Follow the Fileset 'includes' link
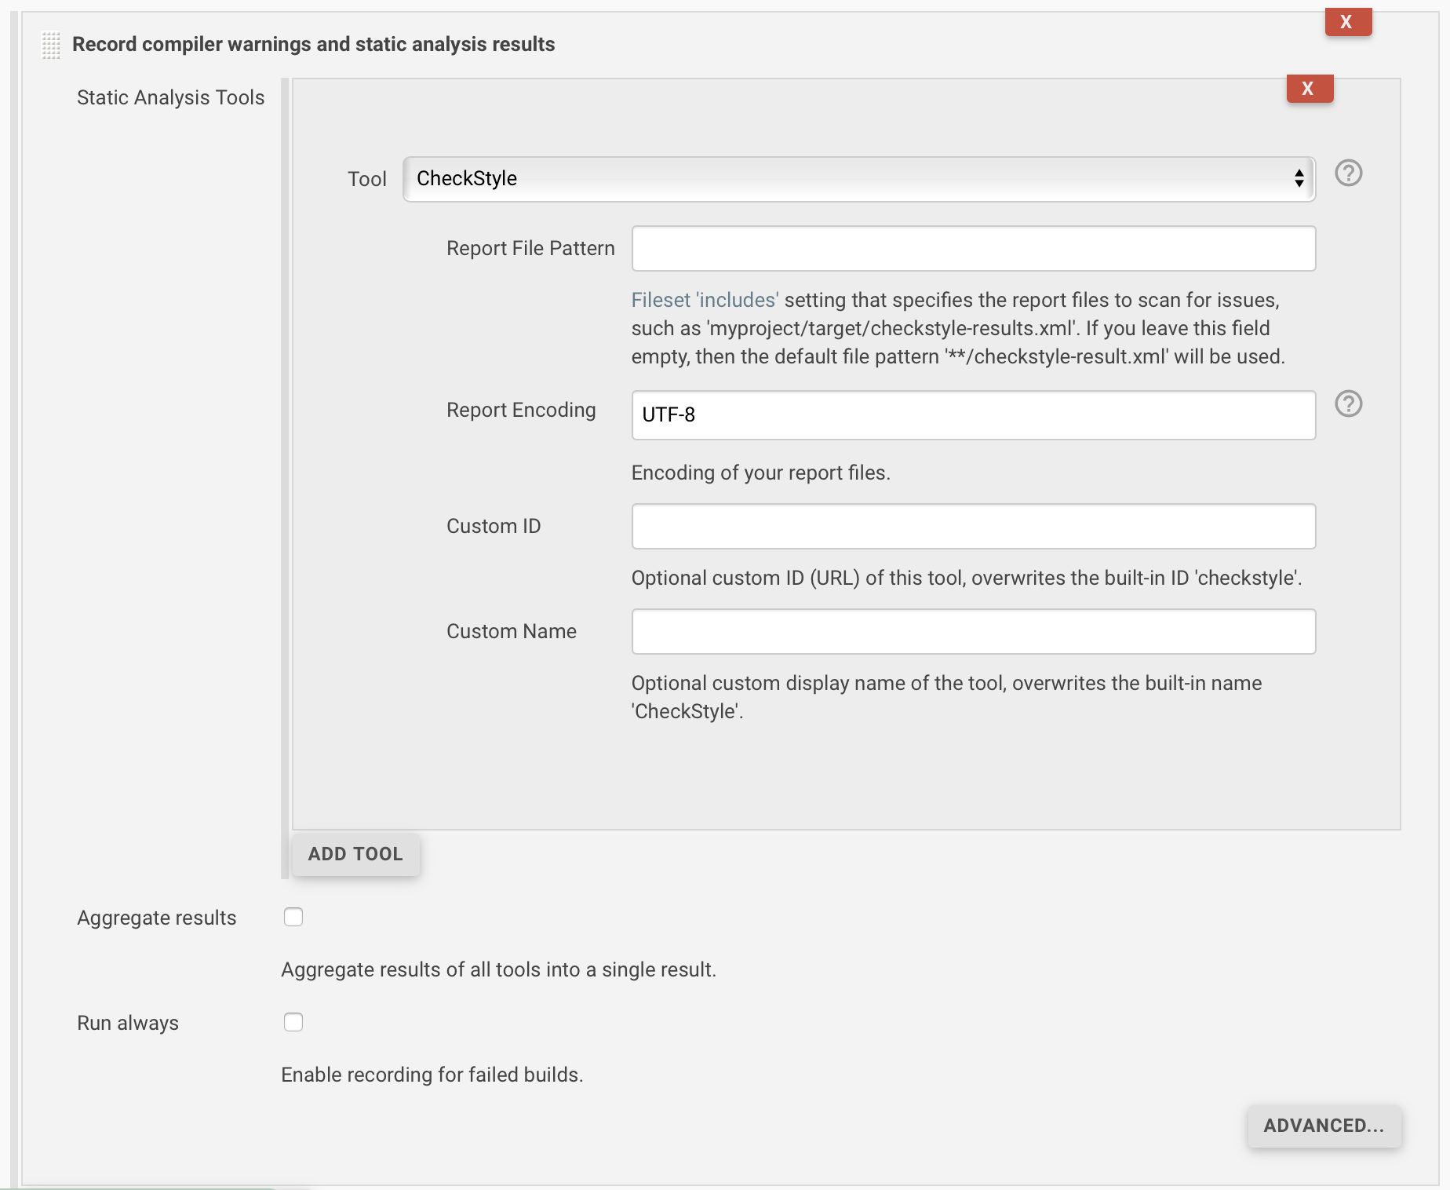 click(x=705, y=300)
